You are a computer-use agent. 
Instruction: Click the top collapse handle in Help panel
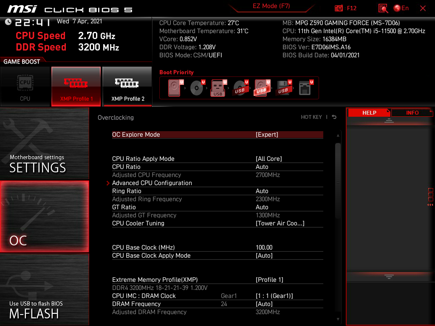[x=389, y=121]
